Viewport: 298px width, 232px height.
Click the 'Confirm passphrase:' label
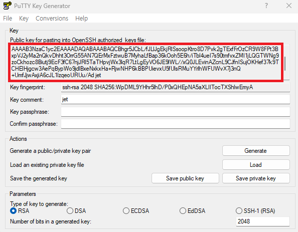(34, 124)
